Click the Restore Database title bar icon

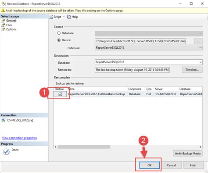[4, 4]
